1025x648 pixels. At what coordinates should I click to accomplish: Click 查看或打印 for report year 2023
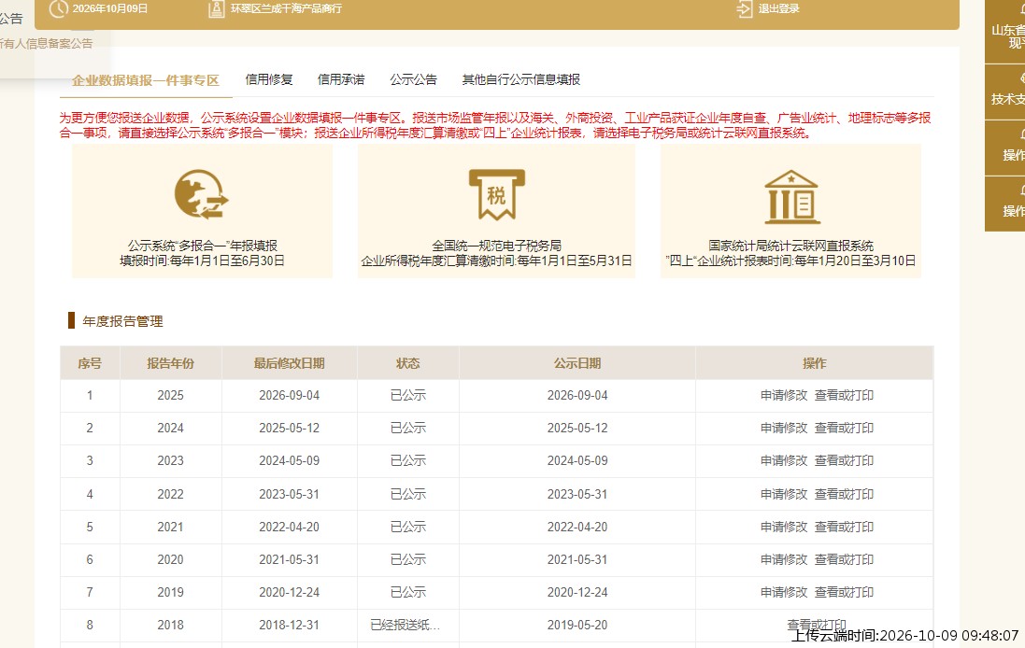pos(844,460)
